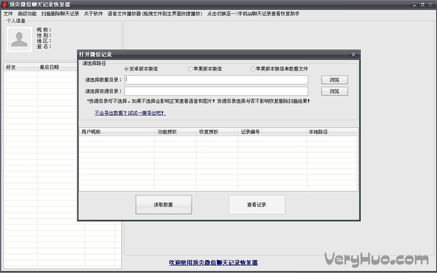
Task: Open the 语音文件播放器 menu item
Action: [155, 14]
